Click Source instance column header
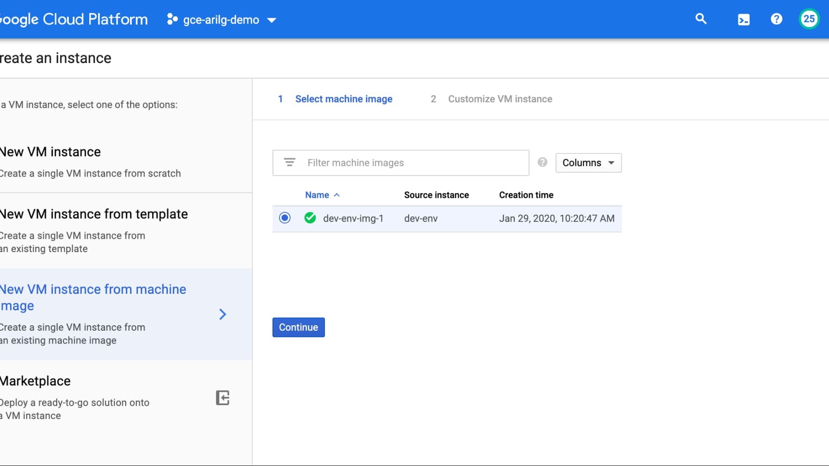829x466 pixels. [436, 195]
